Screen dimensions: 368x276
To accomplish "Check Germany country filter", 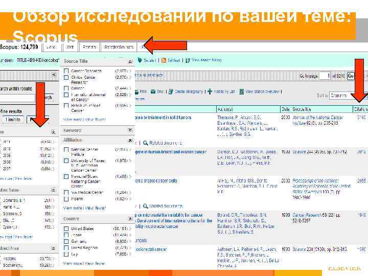I will tap(66, 241).
